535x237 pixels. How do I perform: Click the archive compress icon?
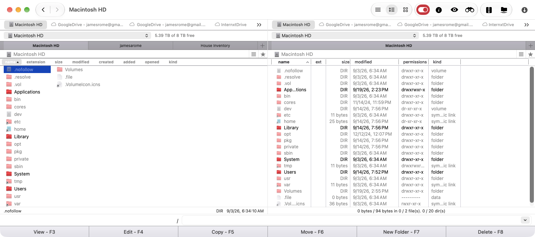pyautogui.click(x=489, y=10)
